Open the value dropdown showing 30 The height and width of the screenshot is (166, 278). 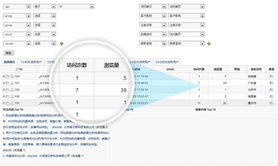(x=76, y=7)
